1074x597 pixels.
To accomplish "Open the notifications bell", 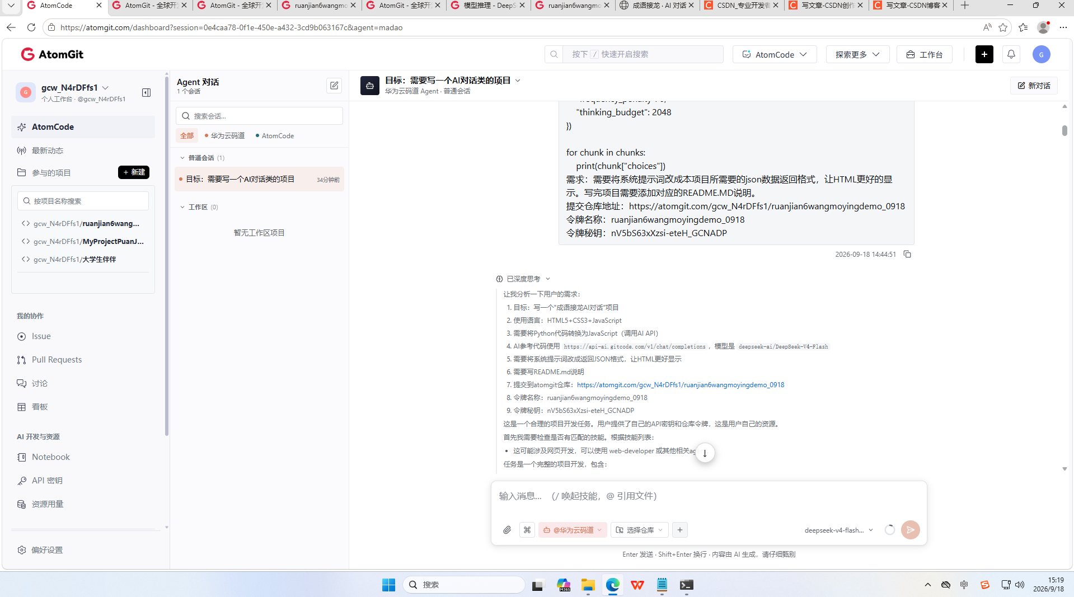I will pos(1011,54).
